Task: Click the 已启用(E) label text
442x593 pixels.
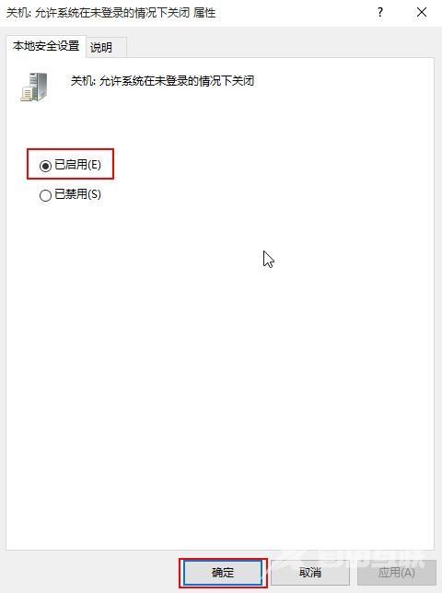Action: click(x=78, y=165)
